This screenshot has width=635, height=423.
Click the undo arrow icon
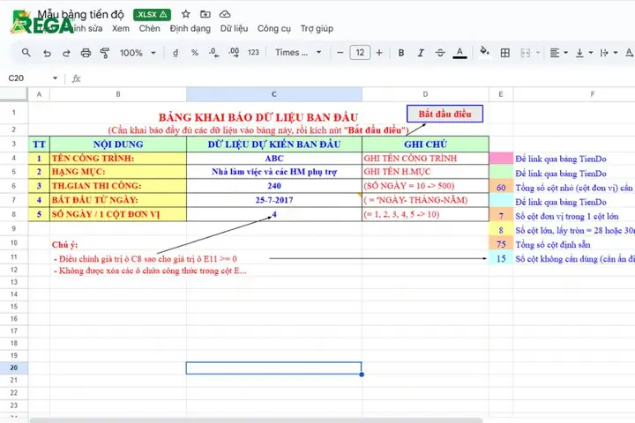[x=47, y=53]
